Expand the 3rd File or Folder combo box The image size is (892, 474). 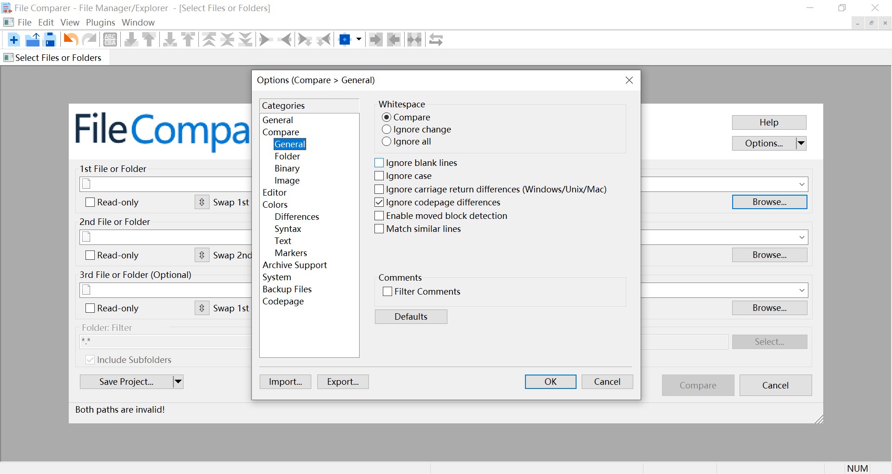click(802, 290)
